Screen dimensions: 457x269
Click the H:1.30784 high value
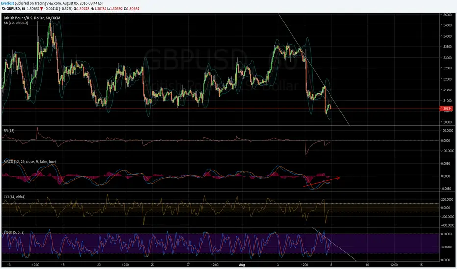pos(99,9)
